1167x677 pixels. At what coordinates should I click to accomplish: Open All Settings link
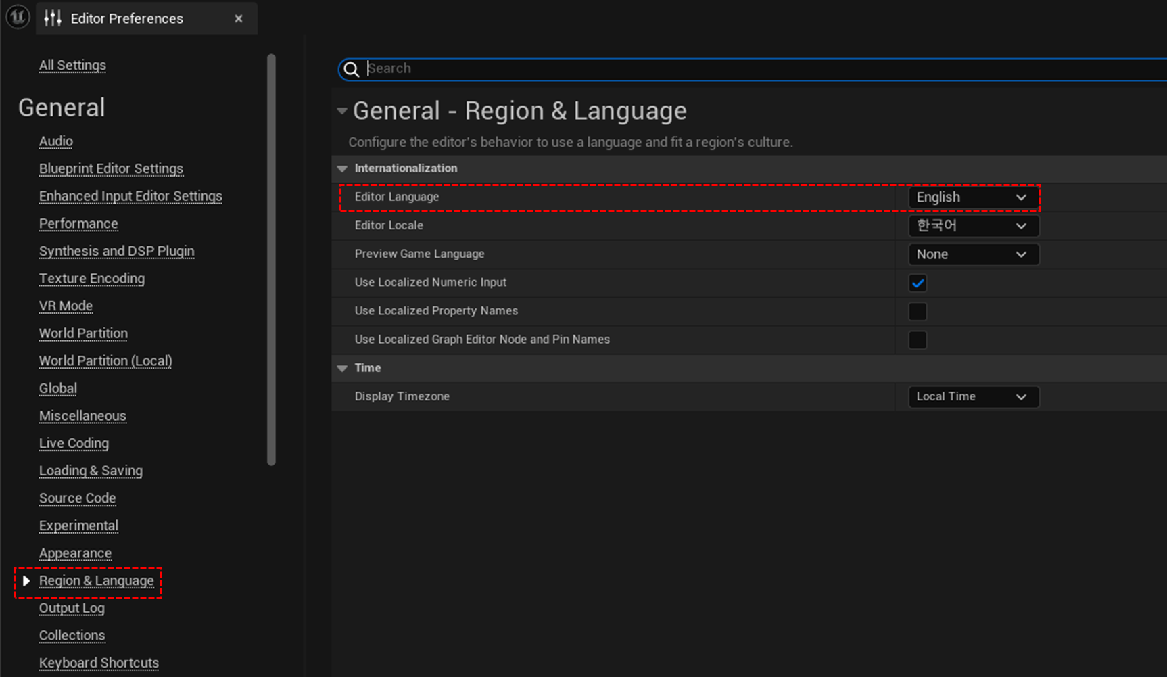coord(72,65)
